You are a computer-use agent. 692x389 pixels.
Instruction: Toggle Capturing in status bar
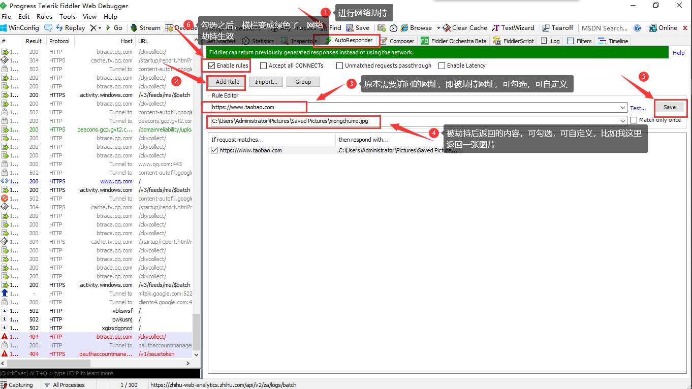tap(17, 385)
